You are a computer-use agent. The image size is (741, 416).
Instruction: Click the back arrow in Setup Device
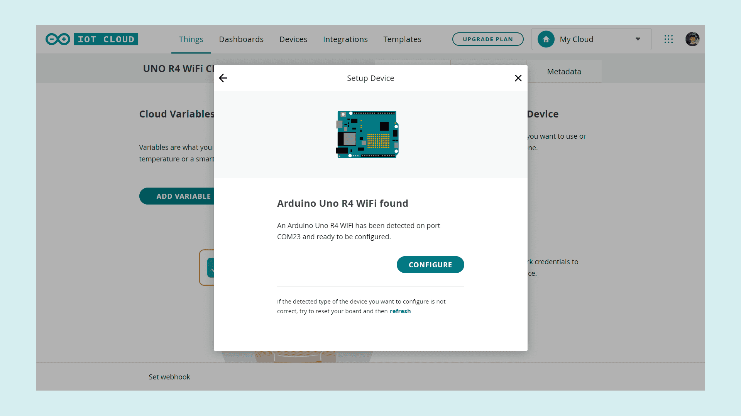click(x=223, y=78)
